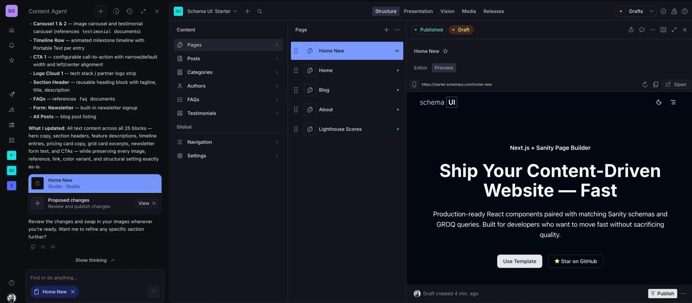Open the Blog page document
Image resolution: width=692 pixels, height=303 pixels.
(x=347, y=90)
